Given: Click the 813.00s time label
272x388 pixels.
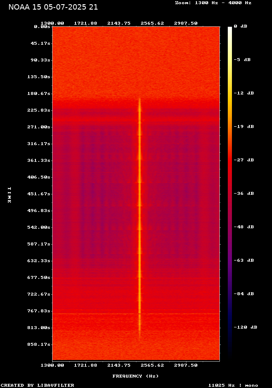Looking at the screenshot, I should tap(39, 328).
